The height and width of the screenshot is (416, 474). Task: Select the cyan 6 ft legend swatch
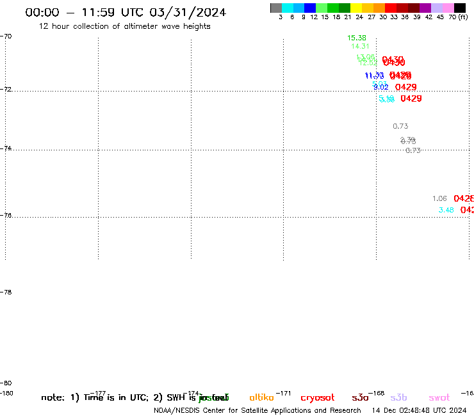288,8
